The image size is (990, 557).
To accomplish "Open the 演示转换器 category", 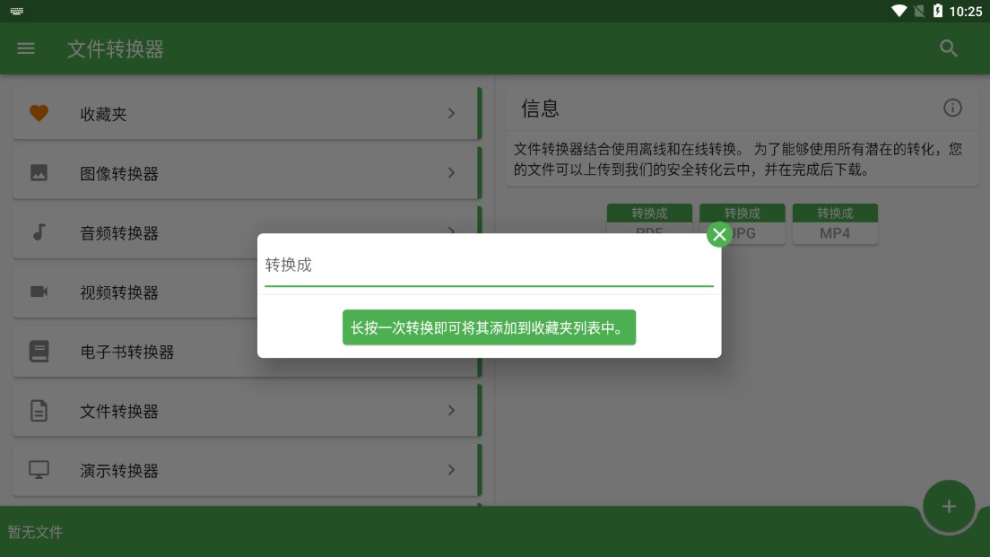I will click(x=247, y=470).
